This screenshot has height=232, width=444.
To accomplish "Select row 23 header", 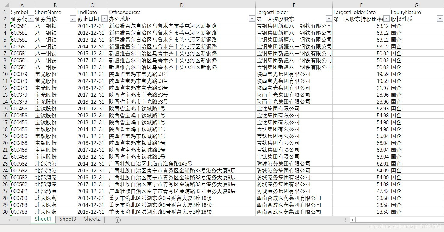I will click(x=5, y=163).
